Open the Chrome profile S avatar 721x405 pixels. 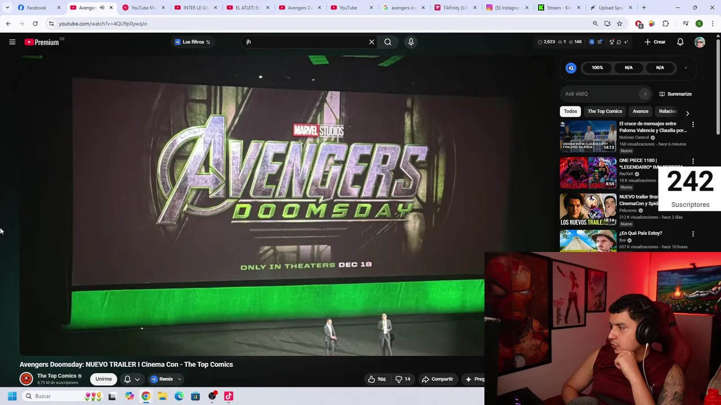pos(699,24)
